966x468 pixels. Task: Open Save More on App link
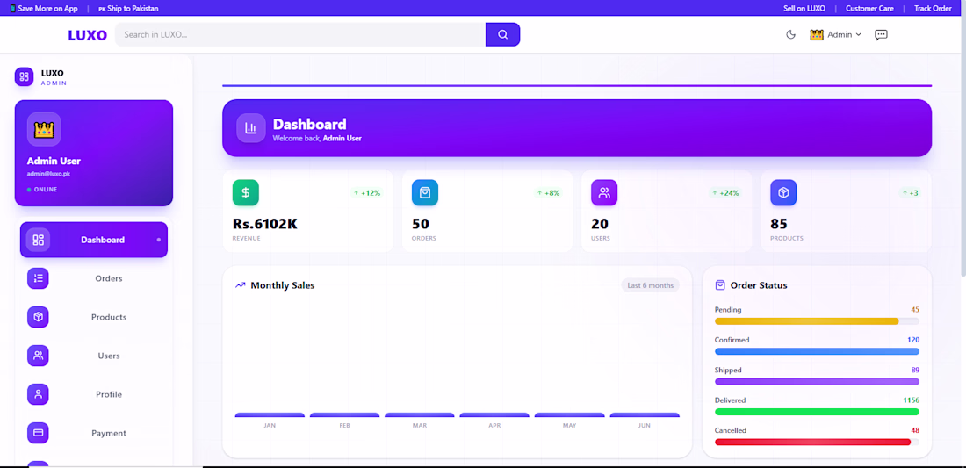click(x=43, y=9)
